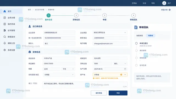Open 证书管理 sidebar icon
The height and width of the screenshot is (99, 176).
(5, 31)
